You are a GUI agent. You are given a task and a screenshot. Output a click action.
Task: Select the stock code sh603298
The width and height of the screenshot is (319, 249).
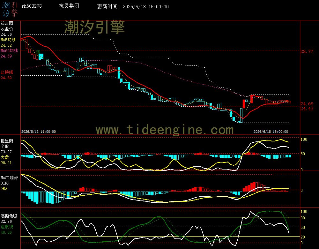click(x=32, y=6)
